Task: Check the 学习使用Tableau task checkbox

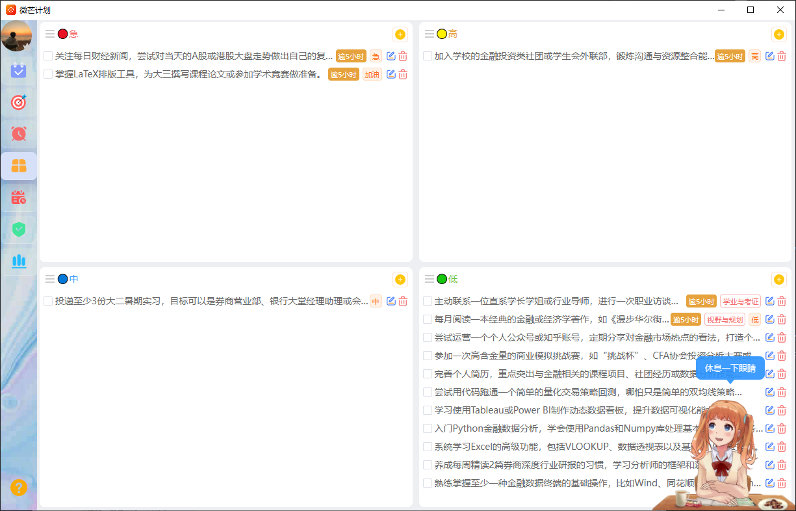Action: click(x=428, y=410)
